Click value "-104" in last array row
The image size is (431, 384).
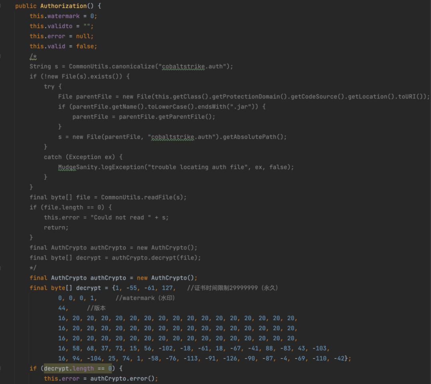pyautogui.click(x=94, y=359)
